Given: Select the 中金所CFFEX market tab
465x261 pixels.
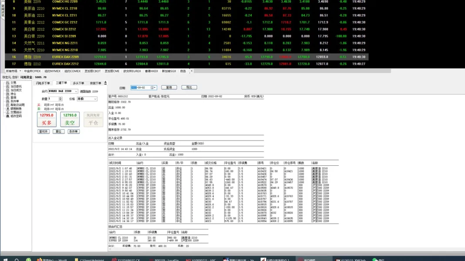Looking at the screenshot, I should [32, 71].
